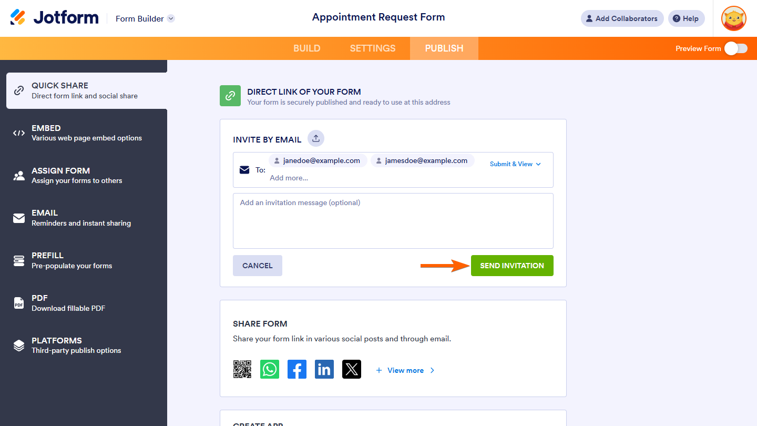Share form on X icon
757x426 pixels.
352,369
